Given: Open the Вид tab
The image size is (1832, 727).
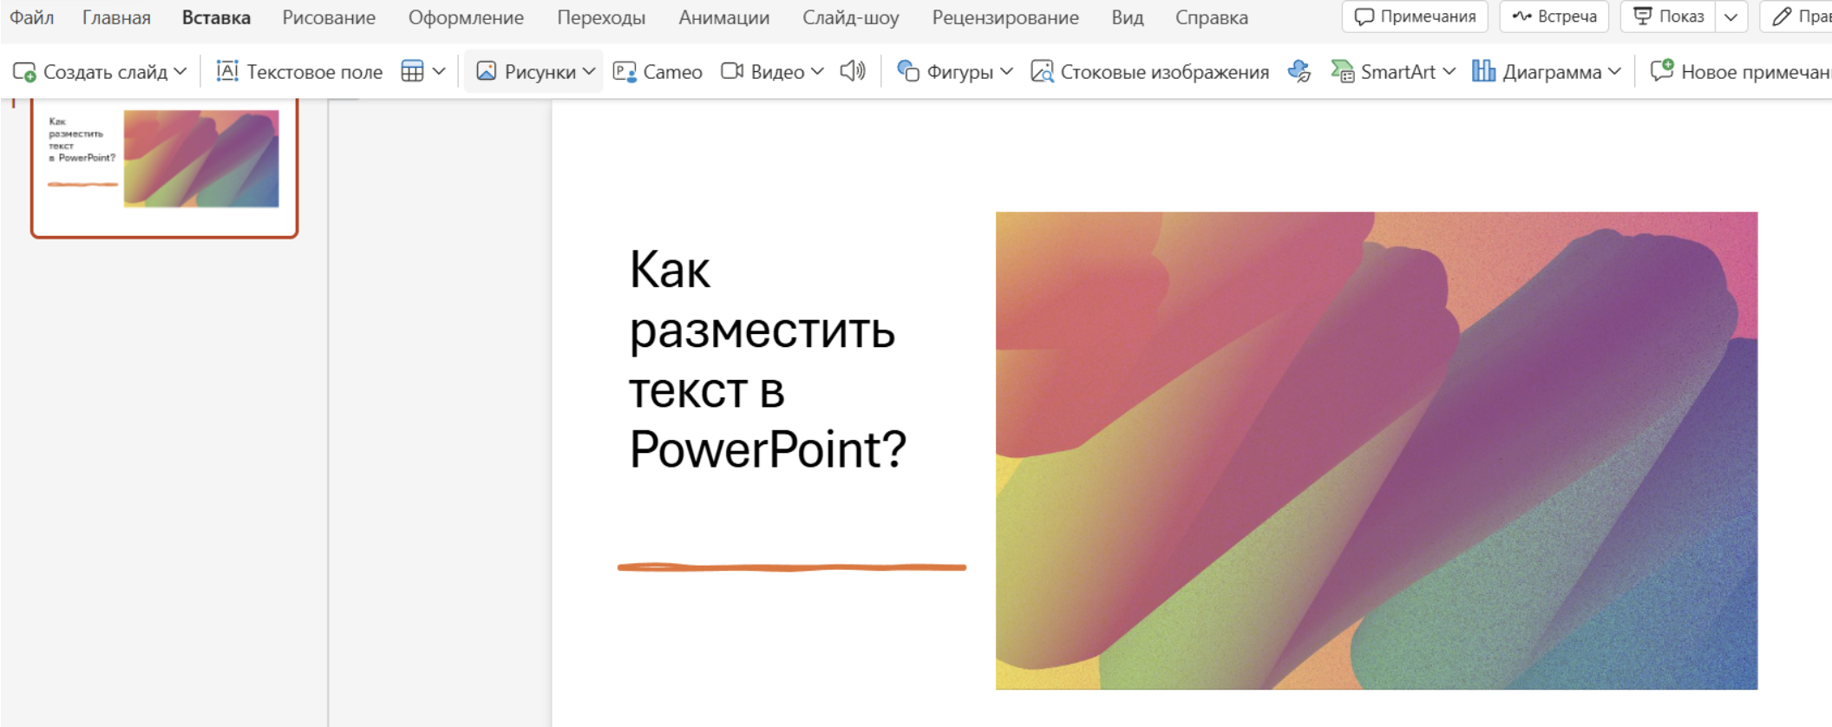Looking at the screenshot, I should tap(1127, 17).
